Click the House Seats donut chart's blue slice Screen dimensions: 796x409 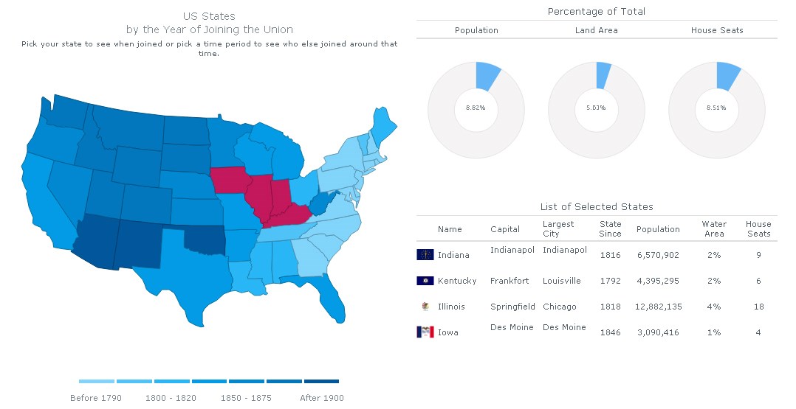(728, 75)
